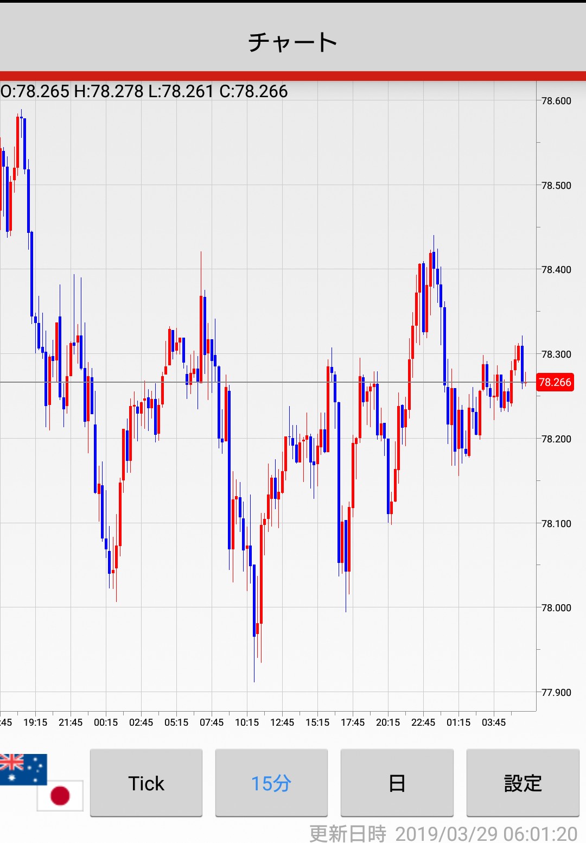Tap the 78.600 price axis label
The width and height of the screenshot is (586, 843).
coord(556,101)
